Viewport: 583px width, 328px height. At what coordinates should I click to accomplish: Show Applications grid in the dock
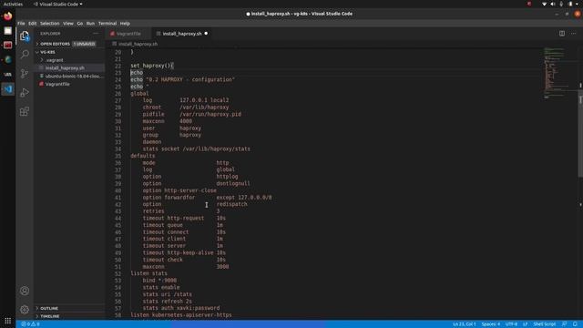pyautogui.click(x=8, y=321)
